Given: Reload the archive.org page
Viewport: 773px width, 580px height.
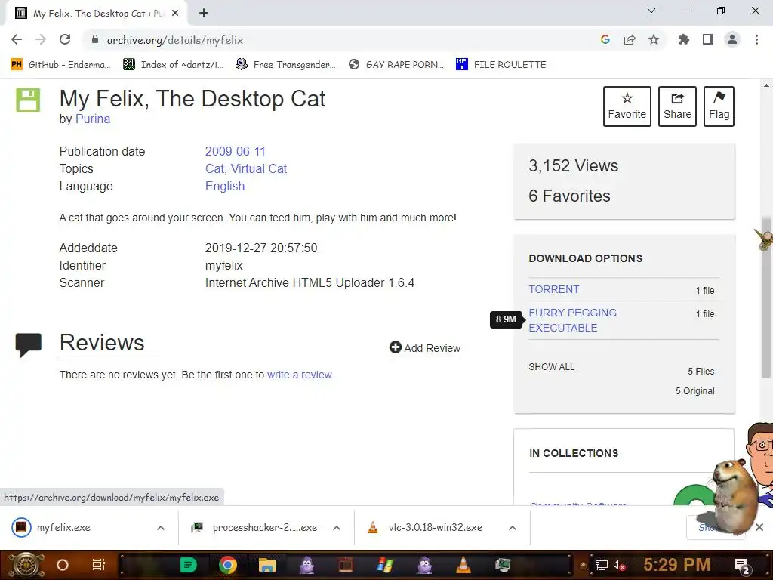Looking at the screenshot, I should 65,39.
